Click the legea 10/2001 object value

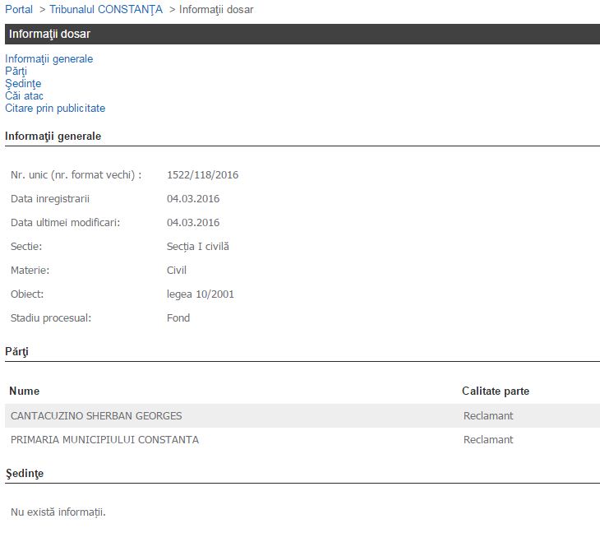pos(201,294)
